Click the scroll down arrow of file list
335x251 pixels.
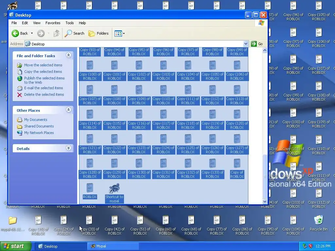265,201
